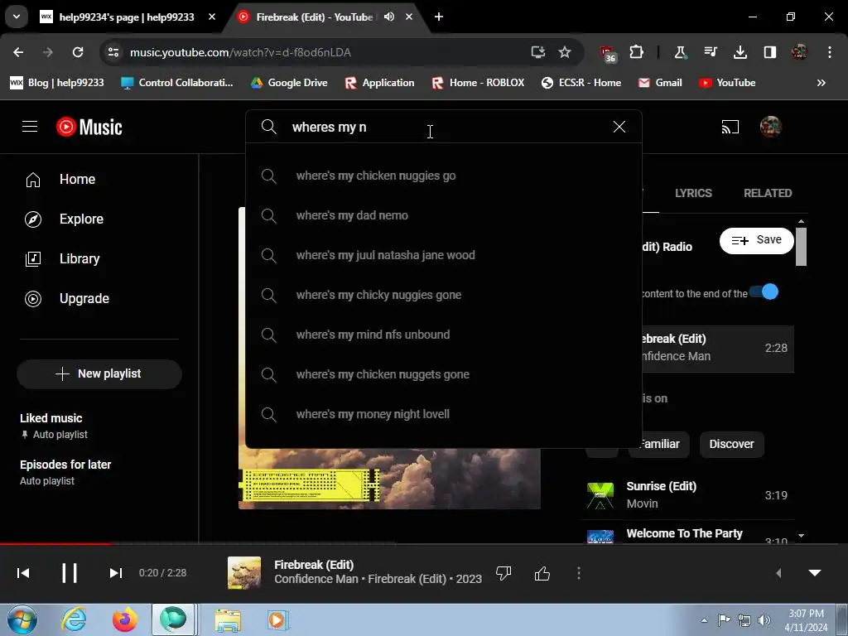
Task: Mute the Firebreak tab audio icon
Action: click(389, 17)
